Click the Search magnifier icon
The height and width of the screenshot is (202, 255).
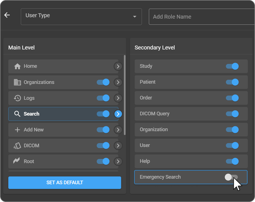point(17,114)
